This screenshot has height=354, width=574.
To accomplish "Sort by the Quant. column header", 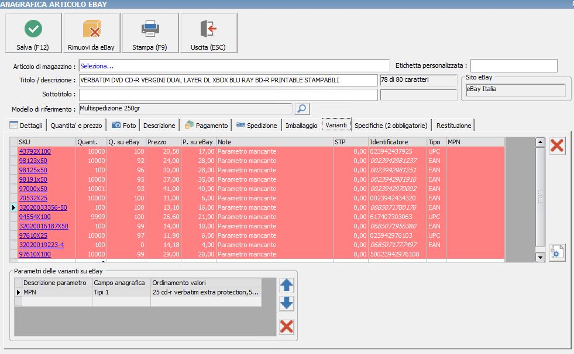I will point(91,142).
